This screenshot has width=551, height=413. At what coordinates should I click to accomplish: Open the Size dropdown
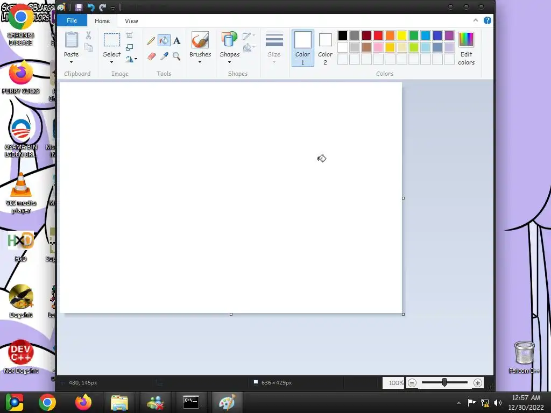tap(274, 48)
